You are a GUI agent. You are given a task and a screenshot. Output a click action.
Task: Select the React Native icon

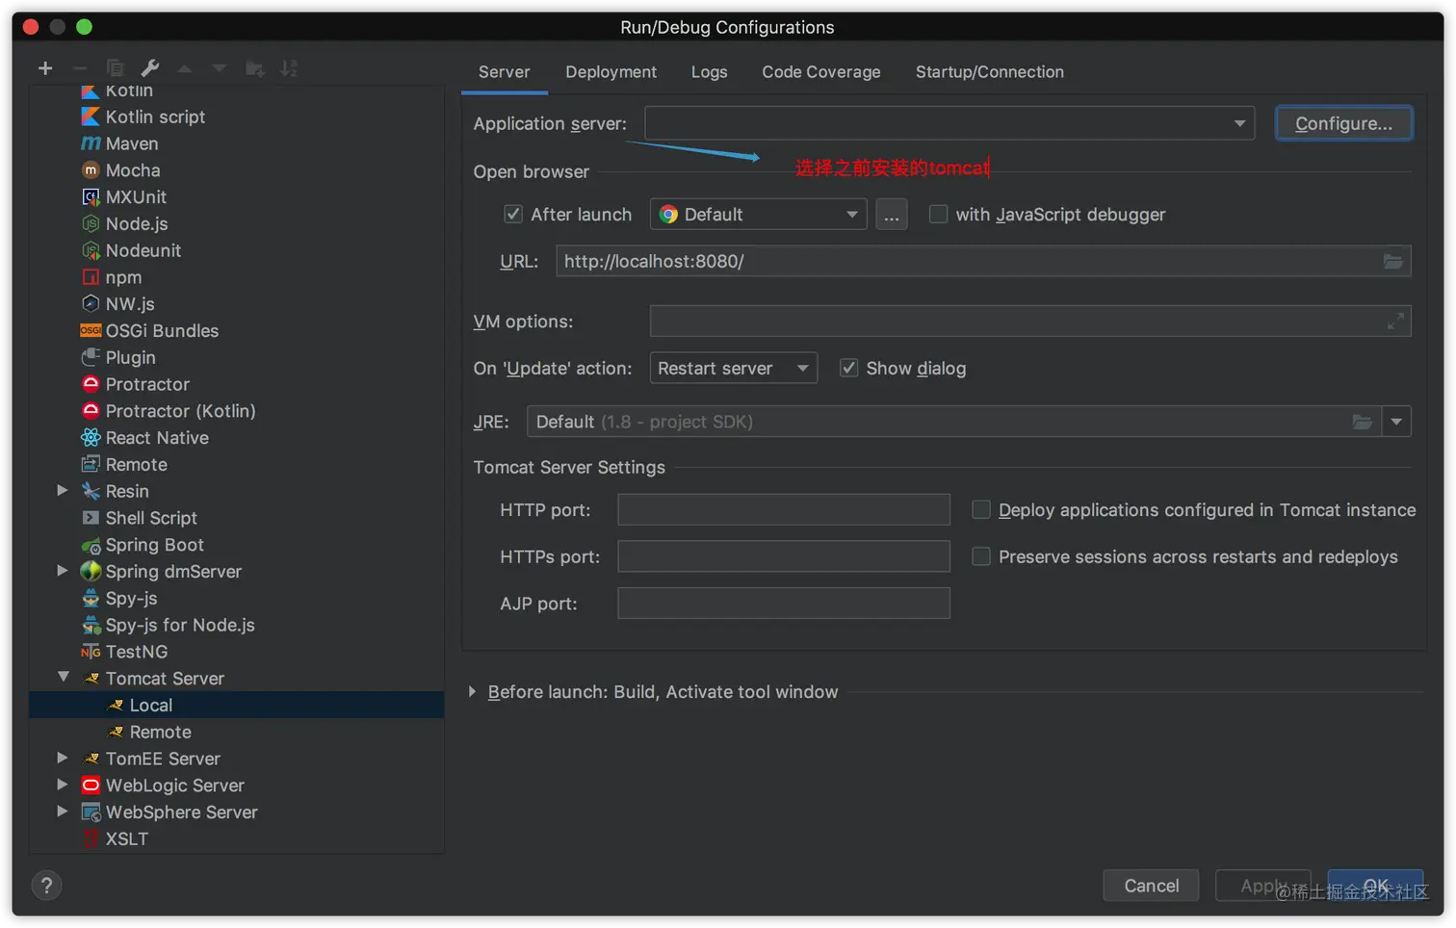(91, 438)
